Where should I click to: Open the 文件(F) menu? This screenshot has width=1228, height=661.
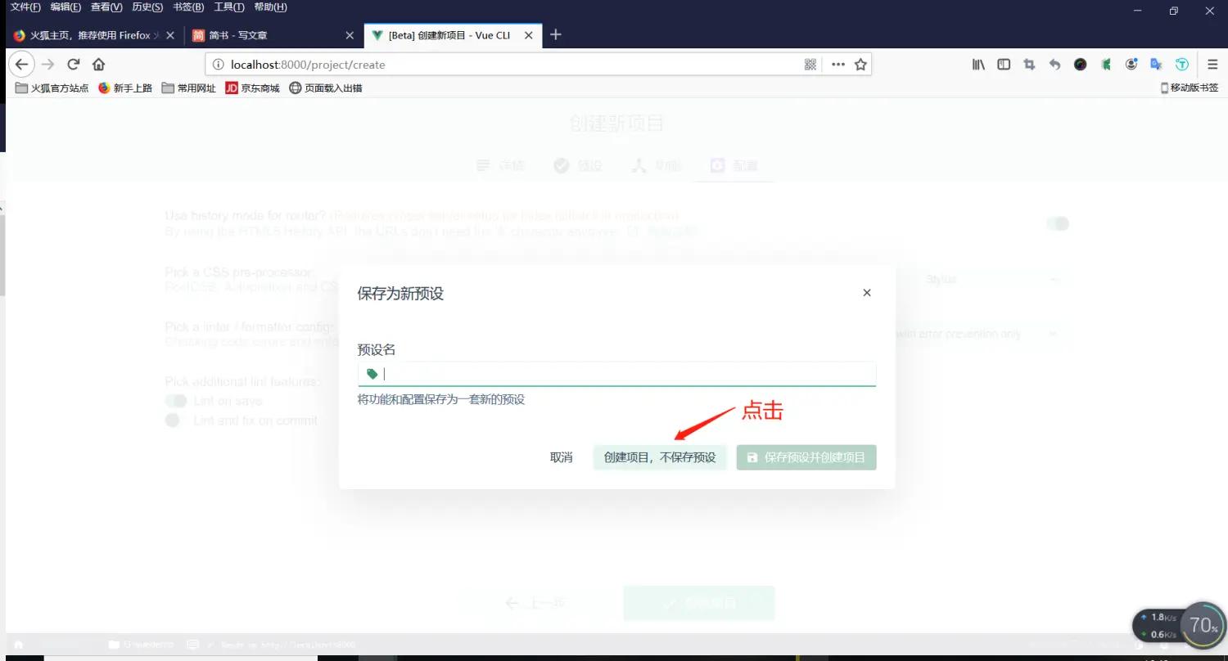point(25,7)
